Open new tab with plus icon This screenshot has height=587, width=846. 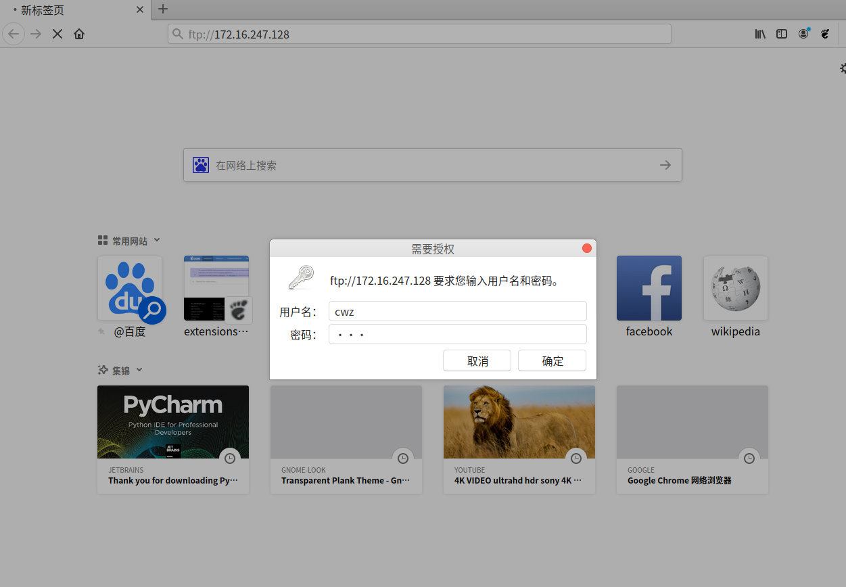tap(162, 9)
